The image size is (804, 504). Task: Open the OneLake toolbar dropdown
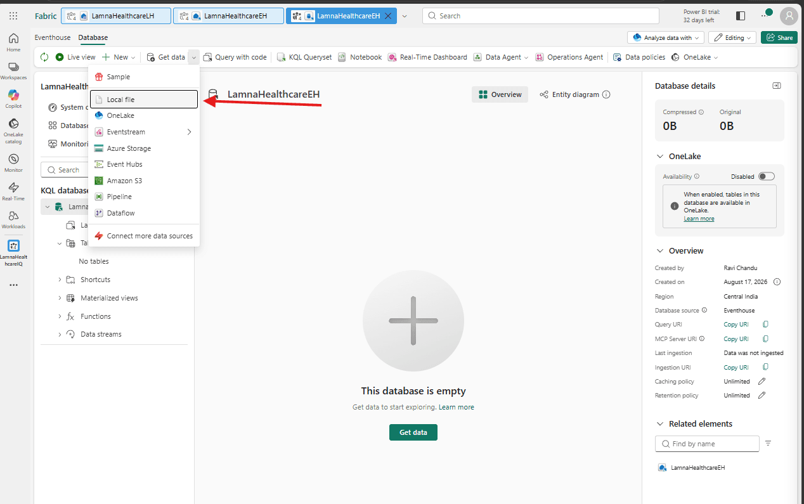(x=695, y=57)
